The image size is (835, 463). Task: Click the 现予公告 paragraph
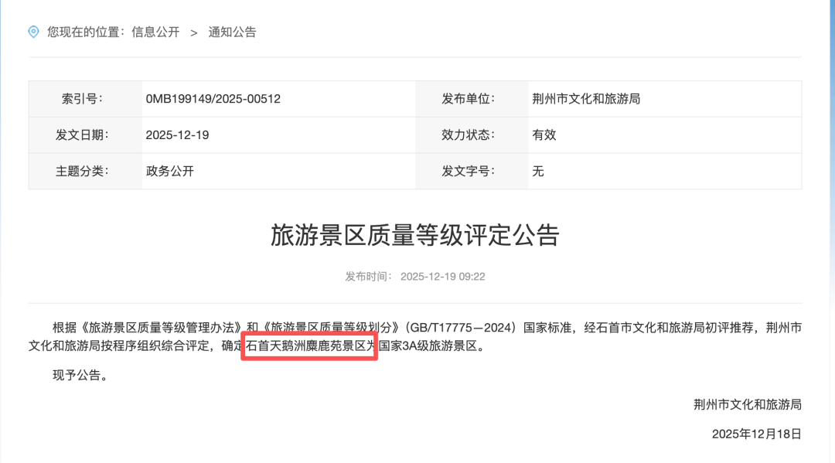pos(77,376)
